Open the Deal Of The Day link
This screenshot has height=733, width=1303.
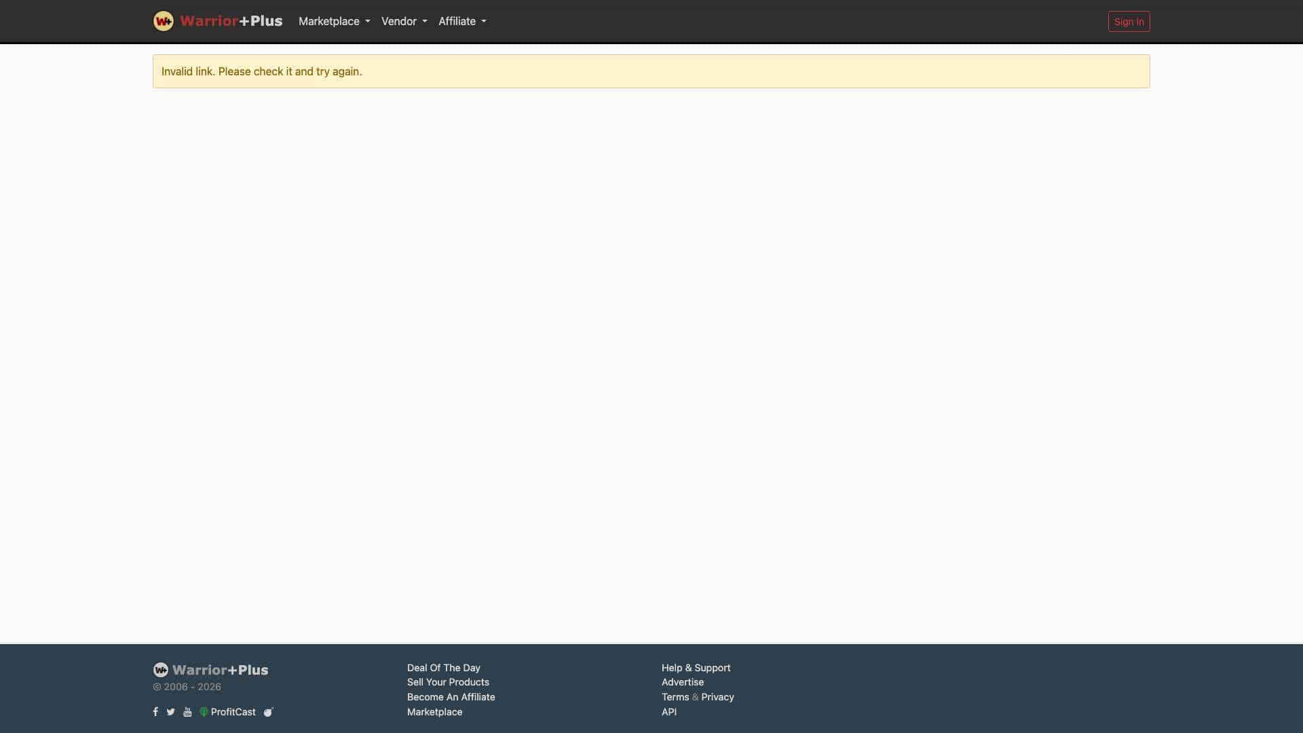443,668
